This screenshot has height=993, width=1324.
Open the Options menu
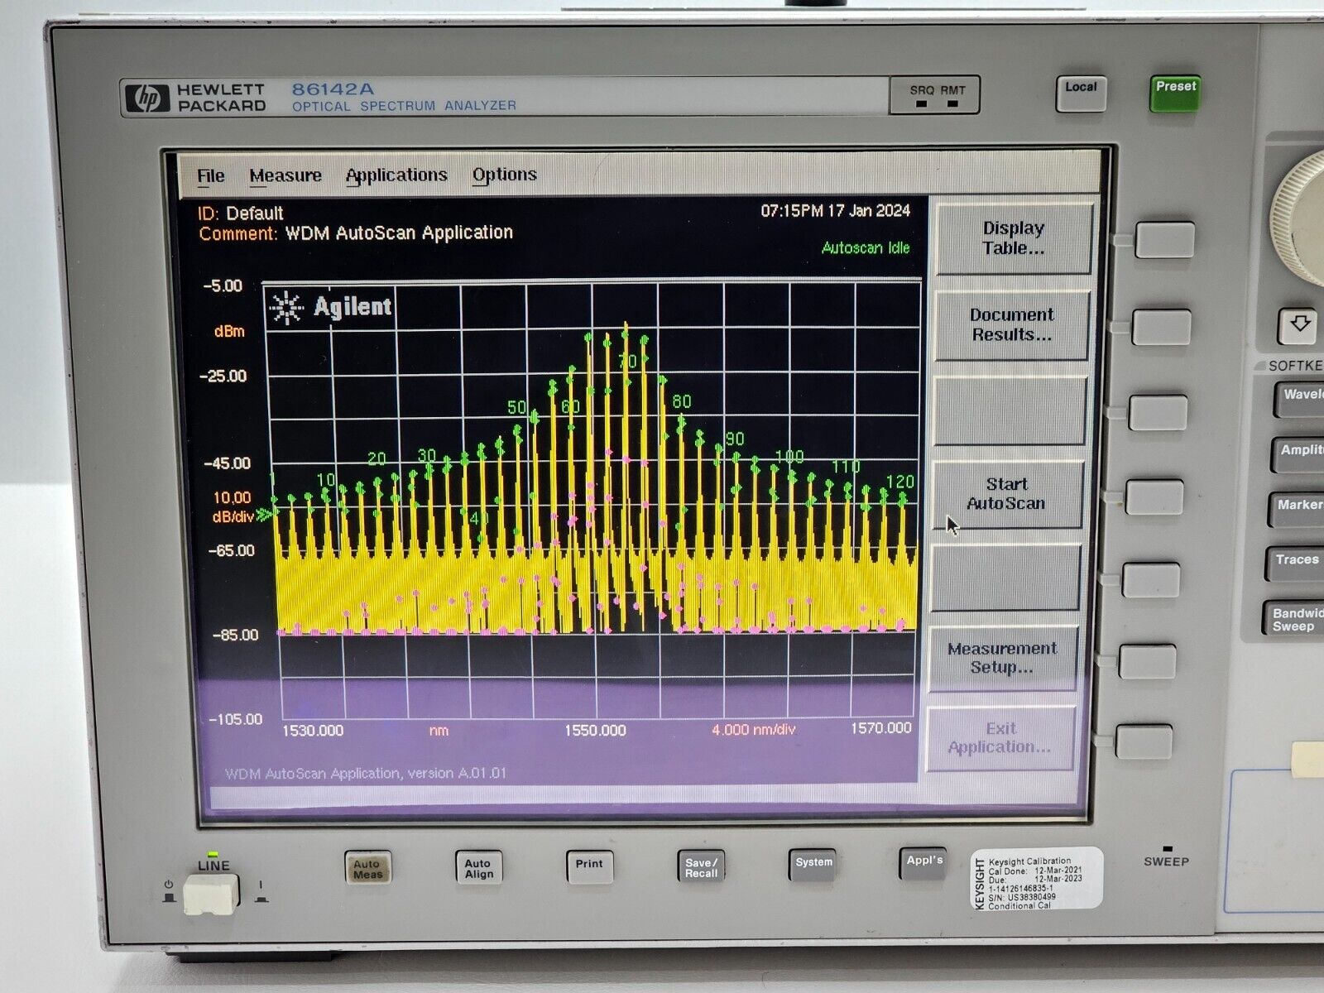(x=503, y=175)
